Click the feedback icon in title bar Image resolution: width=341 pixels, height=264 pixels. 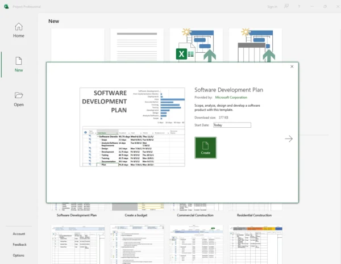click(x=286, y=6)
